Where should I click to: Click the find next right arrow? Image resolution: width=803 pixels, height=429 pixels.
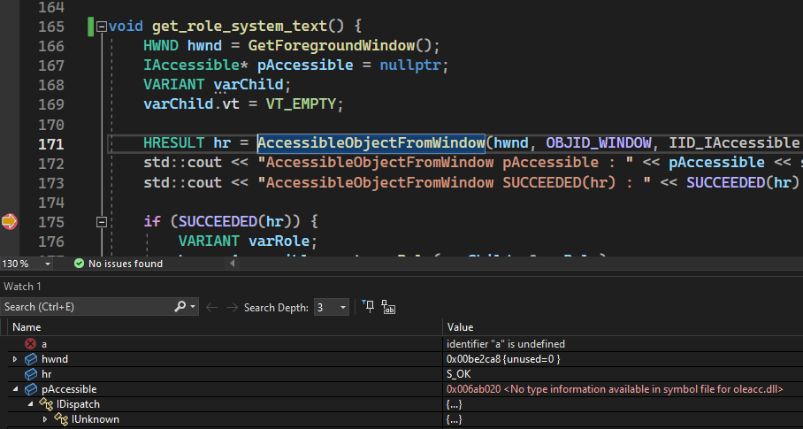[232, 307]
